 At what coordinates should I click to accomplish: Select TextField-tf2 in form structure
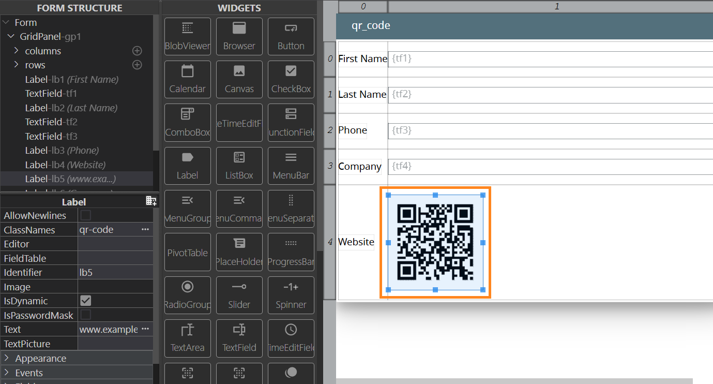[x=51, y=122]
